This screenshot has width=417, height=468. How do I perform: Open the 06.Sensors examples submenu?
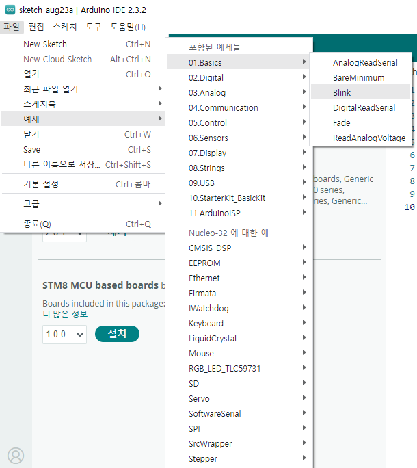(239, 138)
